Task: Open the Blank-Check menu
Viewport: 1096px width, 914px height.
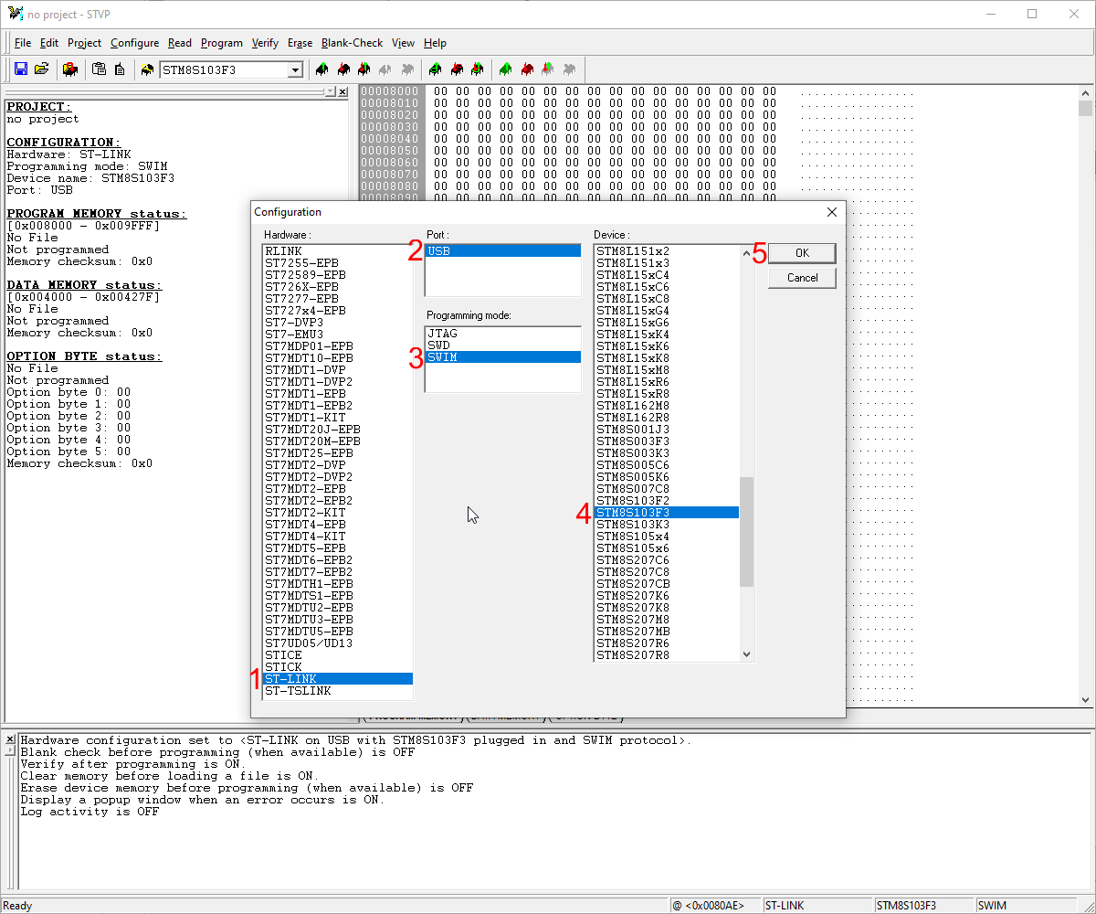Action: [x=352, y=43]
